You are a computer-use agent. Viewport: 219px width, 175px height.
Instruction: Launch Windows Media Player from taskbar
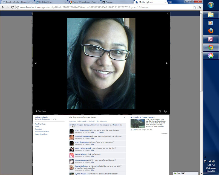pos(211,23)
